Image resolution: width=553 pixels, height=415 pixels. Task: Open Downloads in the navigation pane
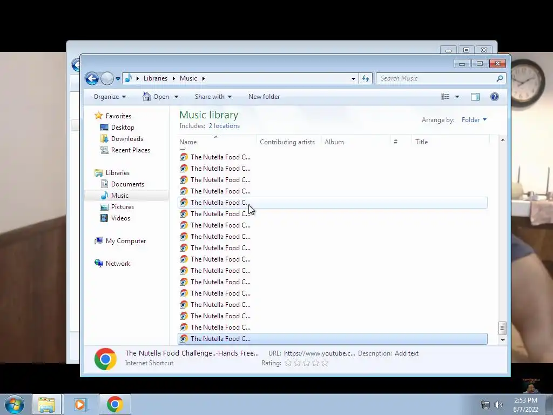point(127,139)
